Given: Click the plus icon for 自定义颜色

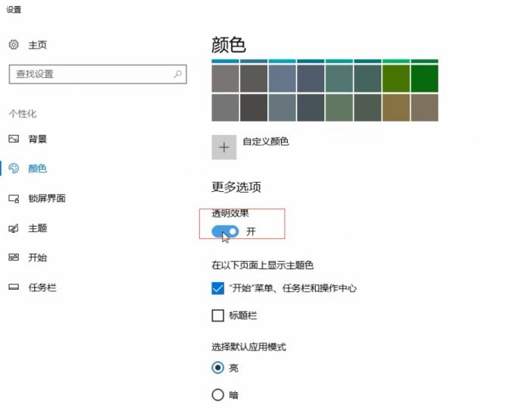Looking at the screenshot, I should pos(224,147).
